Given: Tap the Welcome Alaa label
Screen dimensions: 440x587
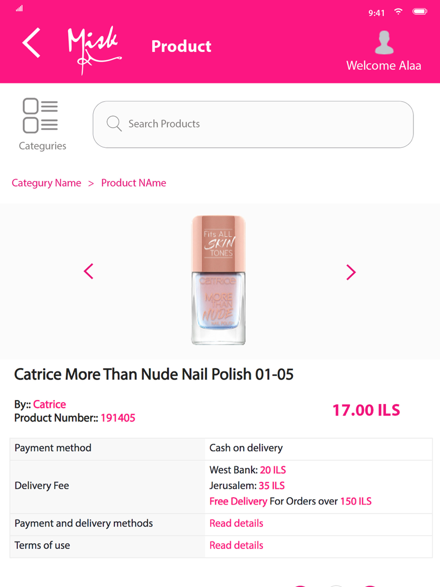Looking at the screenshot, I should [384, 66].
